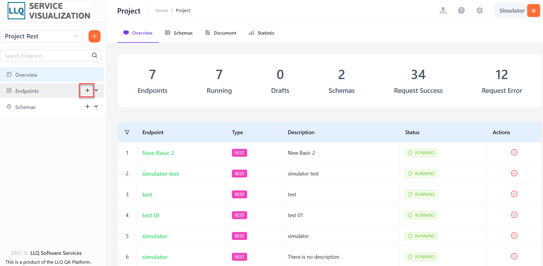The image size is (543, 266).
Task: Pause the row 5 simulator endpoint
Action: 514,236
